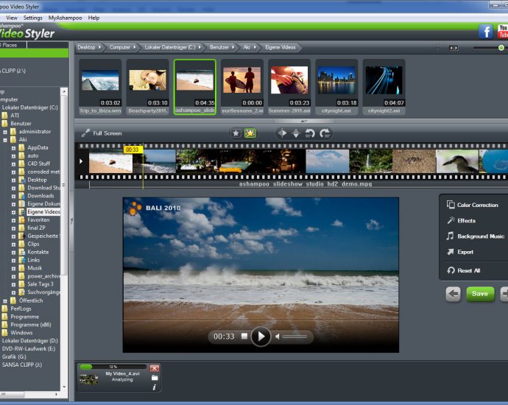
Task: Open the Settings menu
Action: 32,18
